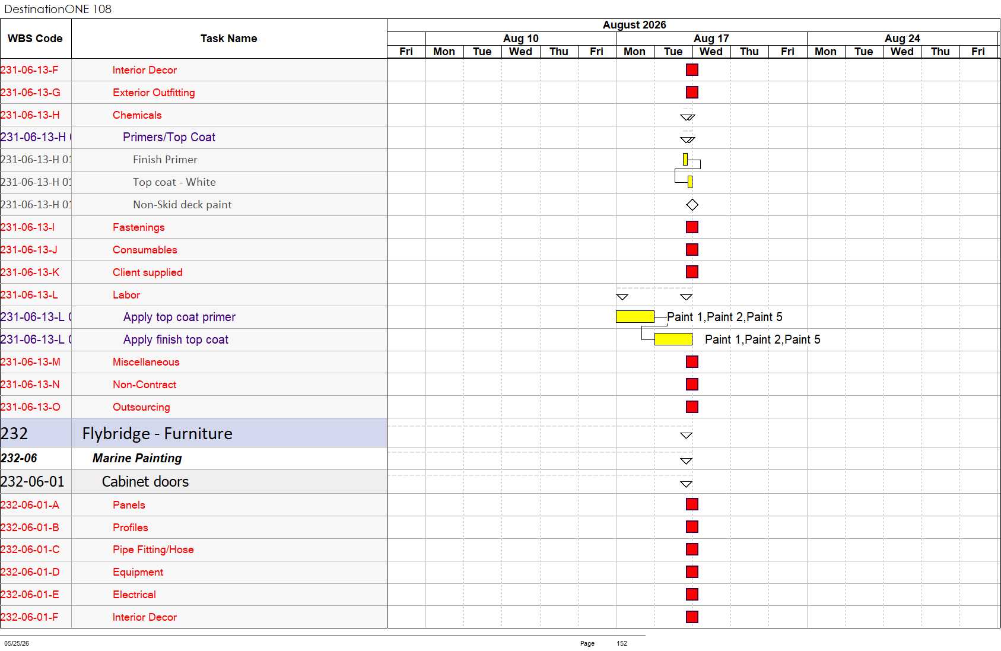Select the Chemicals summary triangle marker
The width and height of the screenshot is (1001, 651).
coord(688,118)
